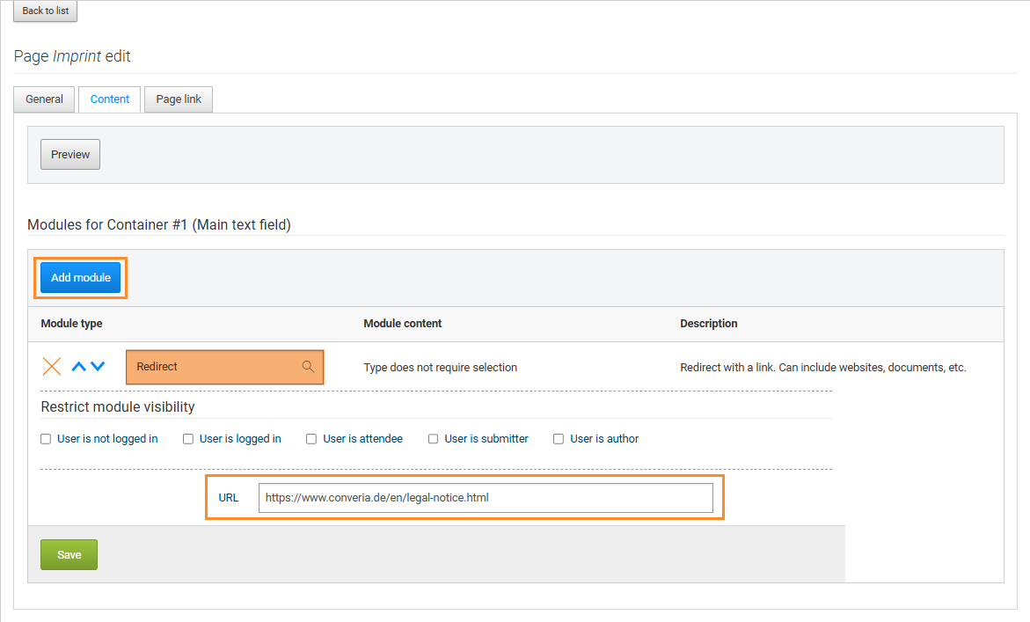Click the magnifier icon in Redirect field
The width and height of the screenshot is (1030, 622).
[x=308, y=367]
